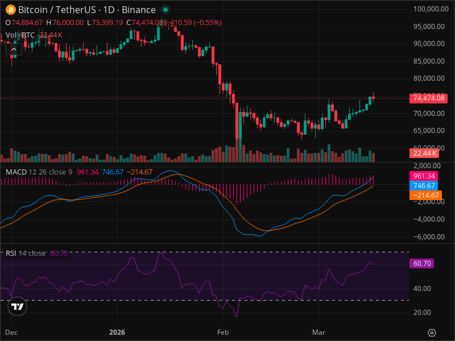455x341 pixels.
Task: Click the blue 746.67 MACD line label
Action: click(x=423, y=186)
